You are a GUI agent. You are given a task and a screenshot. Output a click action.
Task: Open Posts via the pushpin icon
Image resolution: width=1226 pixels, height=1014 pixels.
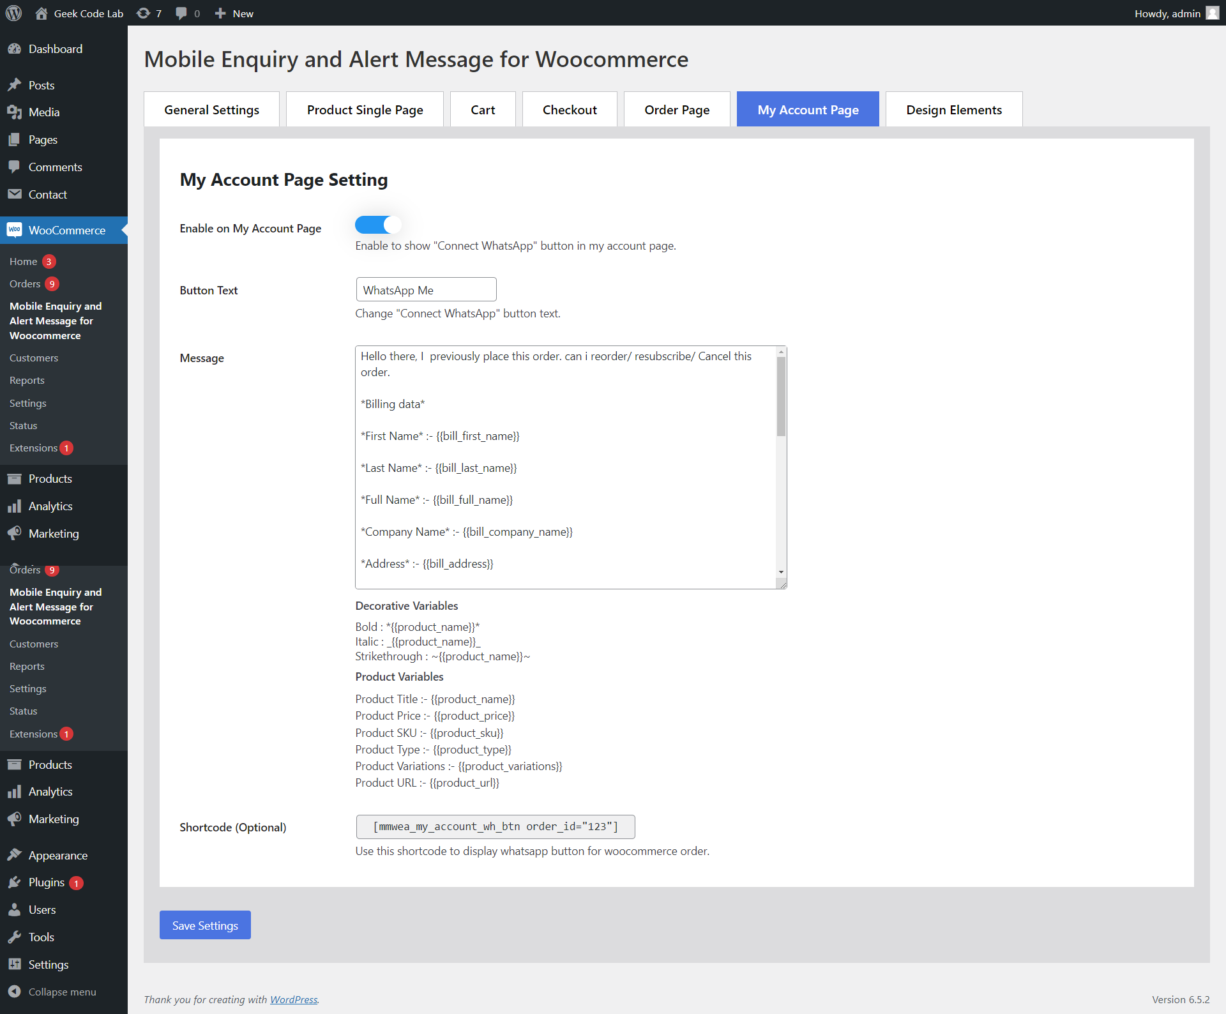[x=15, y=85]
